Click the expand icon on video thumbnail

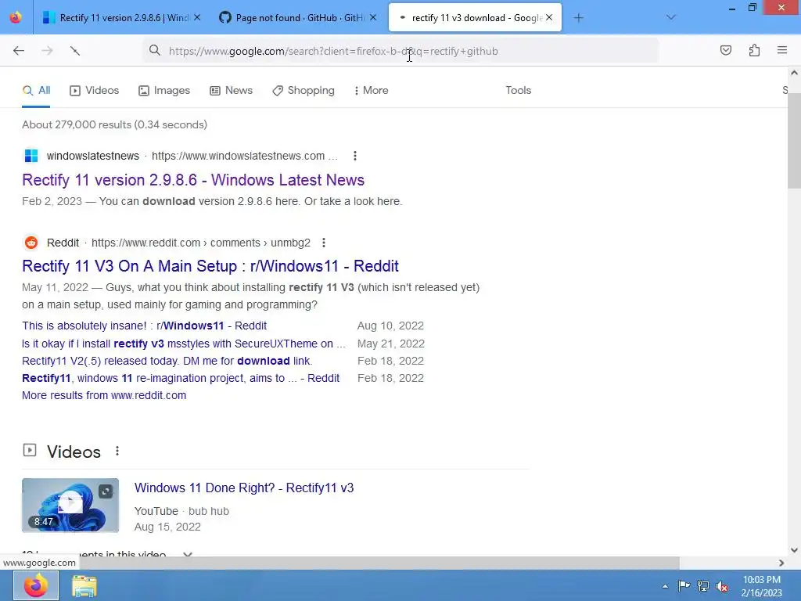[106, 491]
